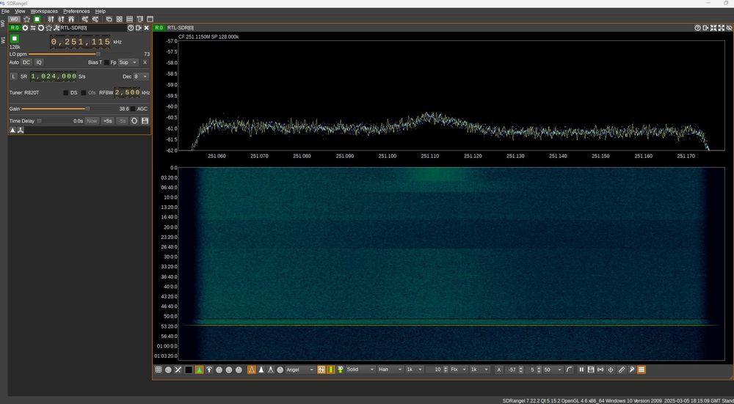Open the File menu

5,11
